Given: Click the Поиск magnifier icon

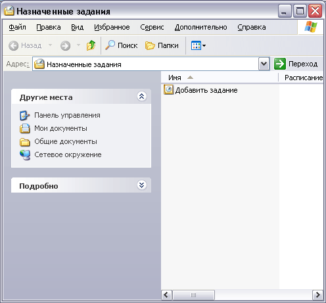Looking at the screenshot, I should pyautogui.click(x=110, y=45).
